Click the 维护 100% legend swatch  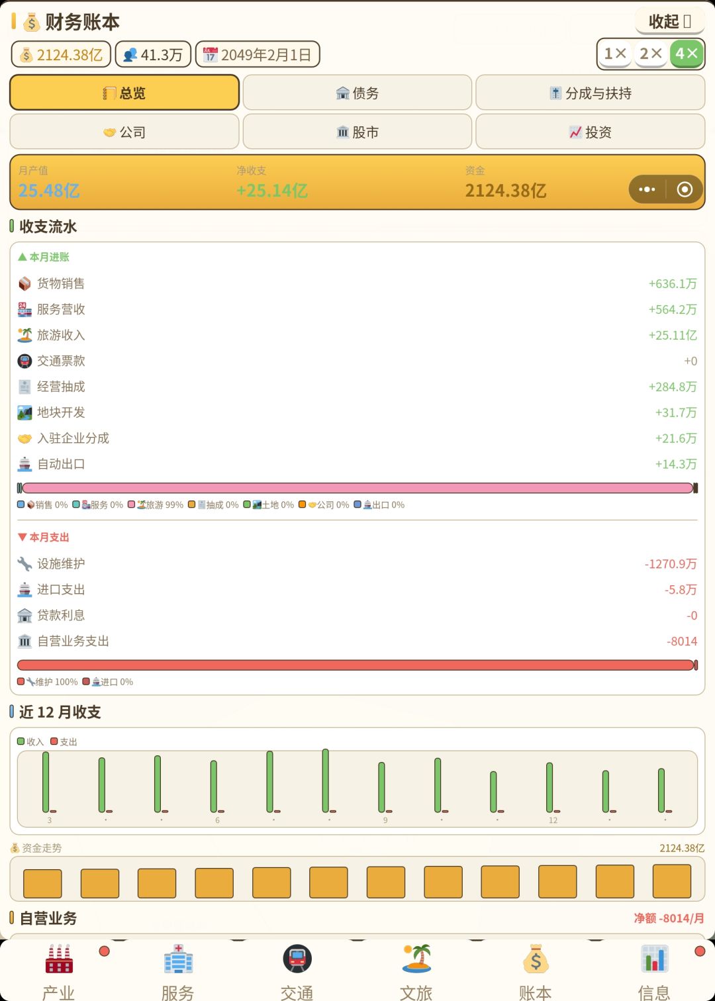pyautogui.click(x=21, y=682)
